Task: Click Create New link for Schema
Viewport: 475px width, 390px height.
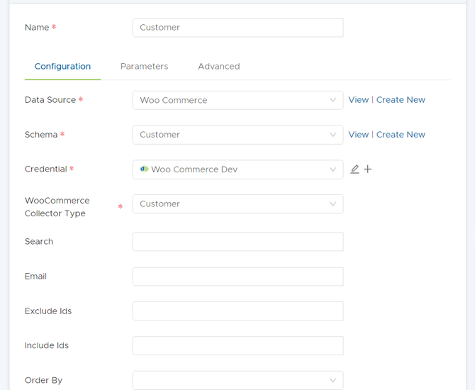Action: click(x=401, y=135)
